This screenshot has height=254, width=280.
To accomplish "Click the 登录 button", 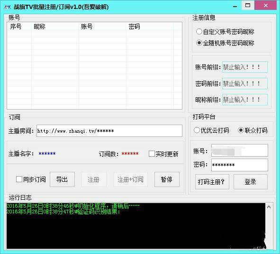I will (251, 182).
